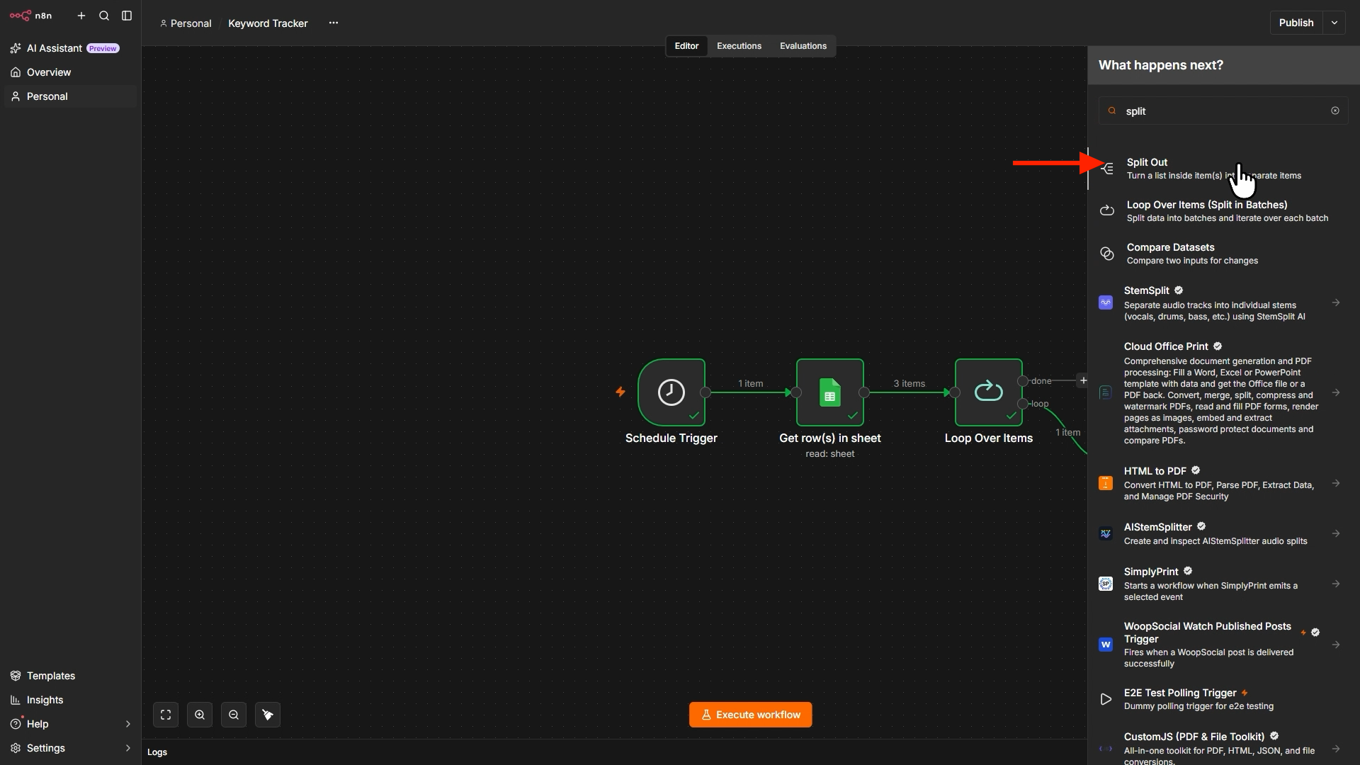
Task: Open WoopSocial Watch Published Posts Trigger
Action: (x=1223, y=645)
